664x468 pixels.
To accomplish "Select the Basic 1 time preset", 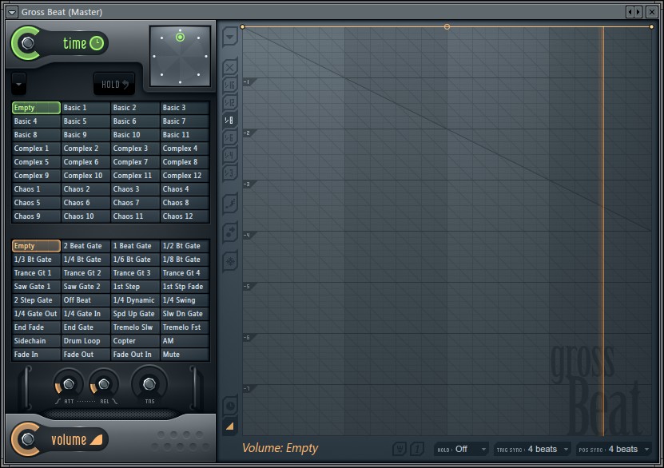I will click(x=85, y=108).
